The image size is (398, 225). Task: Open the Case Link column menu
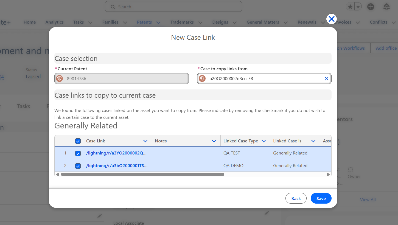tap(145, 141)
